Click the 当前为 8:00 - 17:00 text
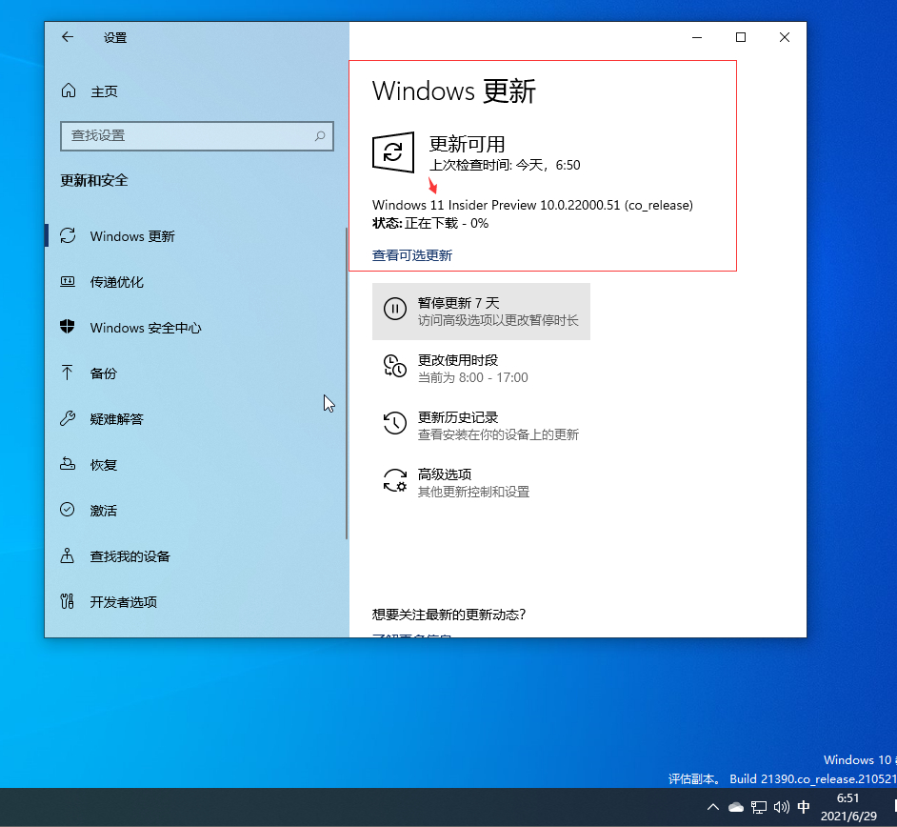 (x=472, y=377)
